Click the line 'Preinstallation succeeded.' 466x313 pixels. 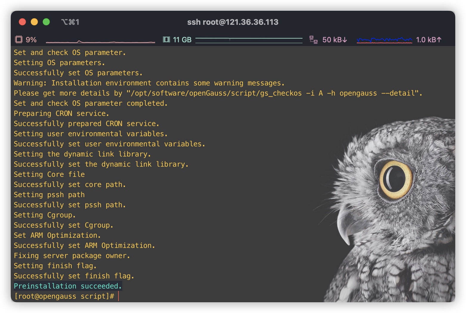68,286
